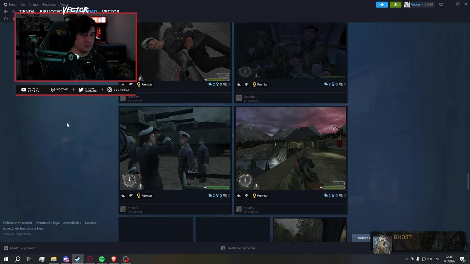Open comments on dam landscape screenshot
The image size is (470, 264).
[343, 195]
